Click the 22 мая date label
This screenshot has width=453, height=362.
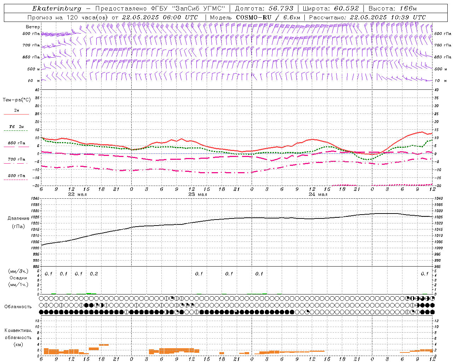click(x=77, y=194)
